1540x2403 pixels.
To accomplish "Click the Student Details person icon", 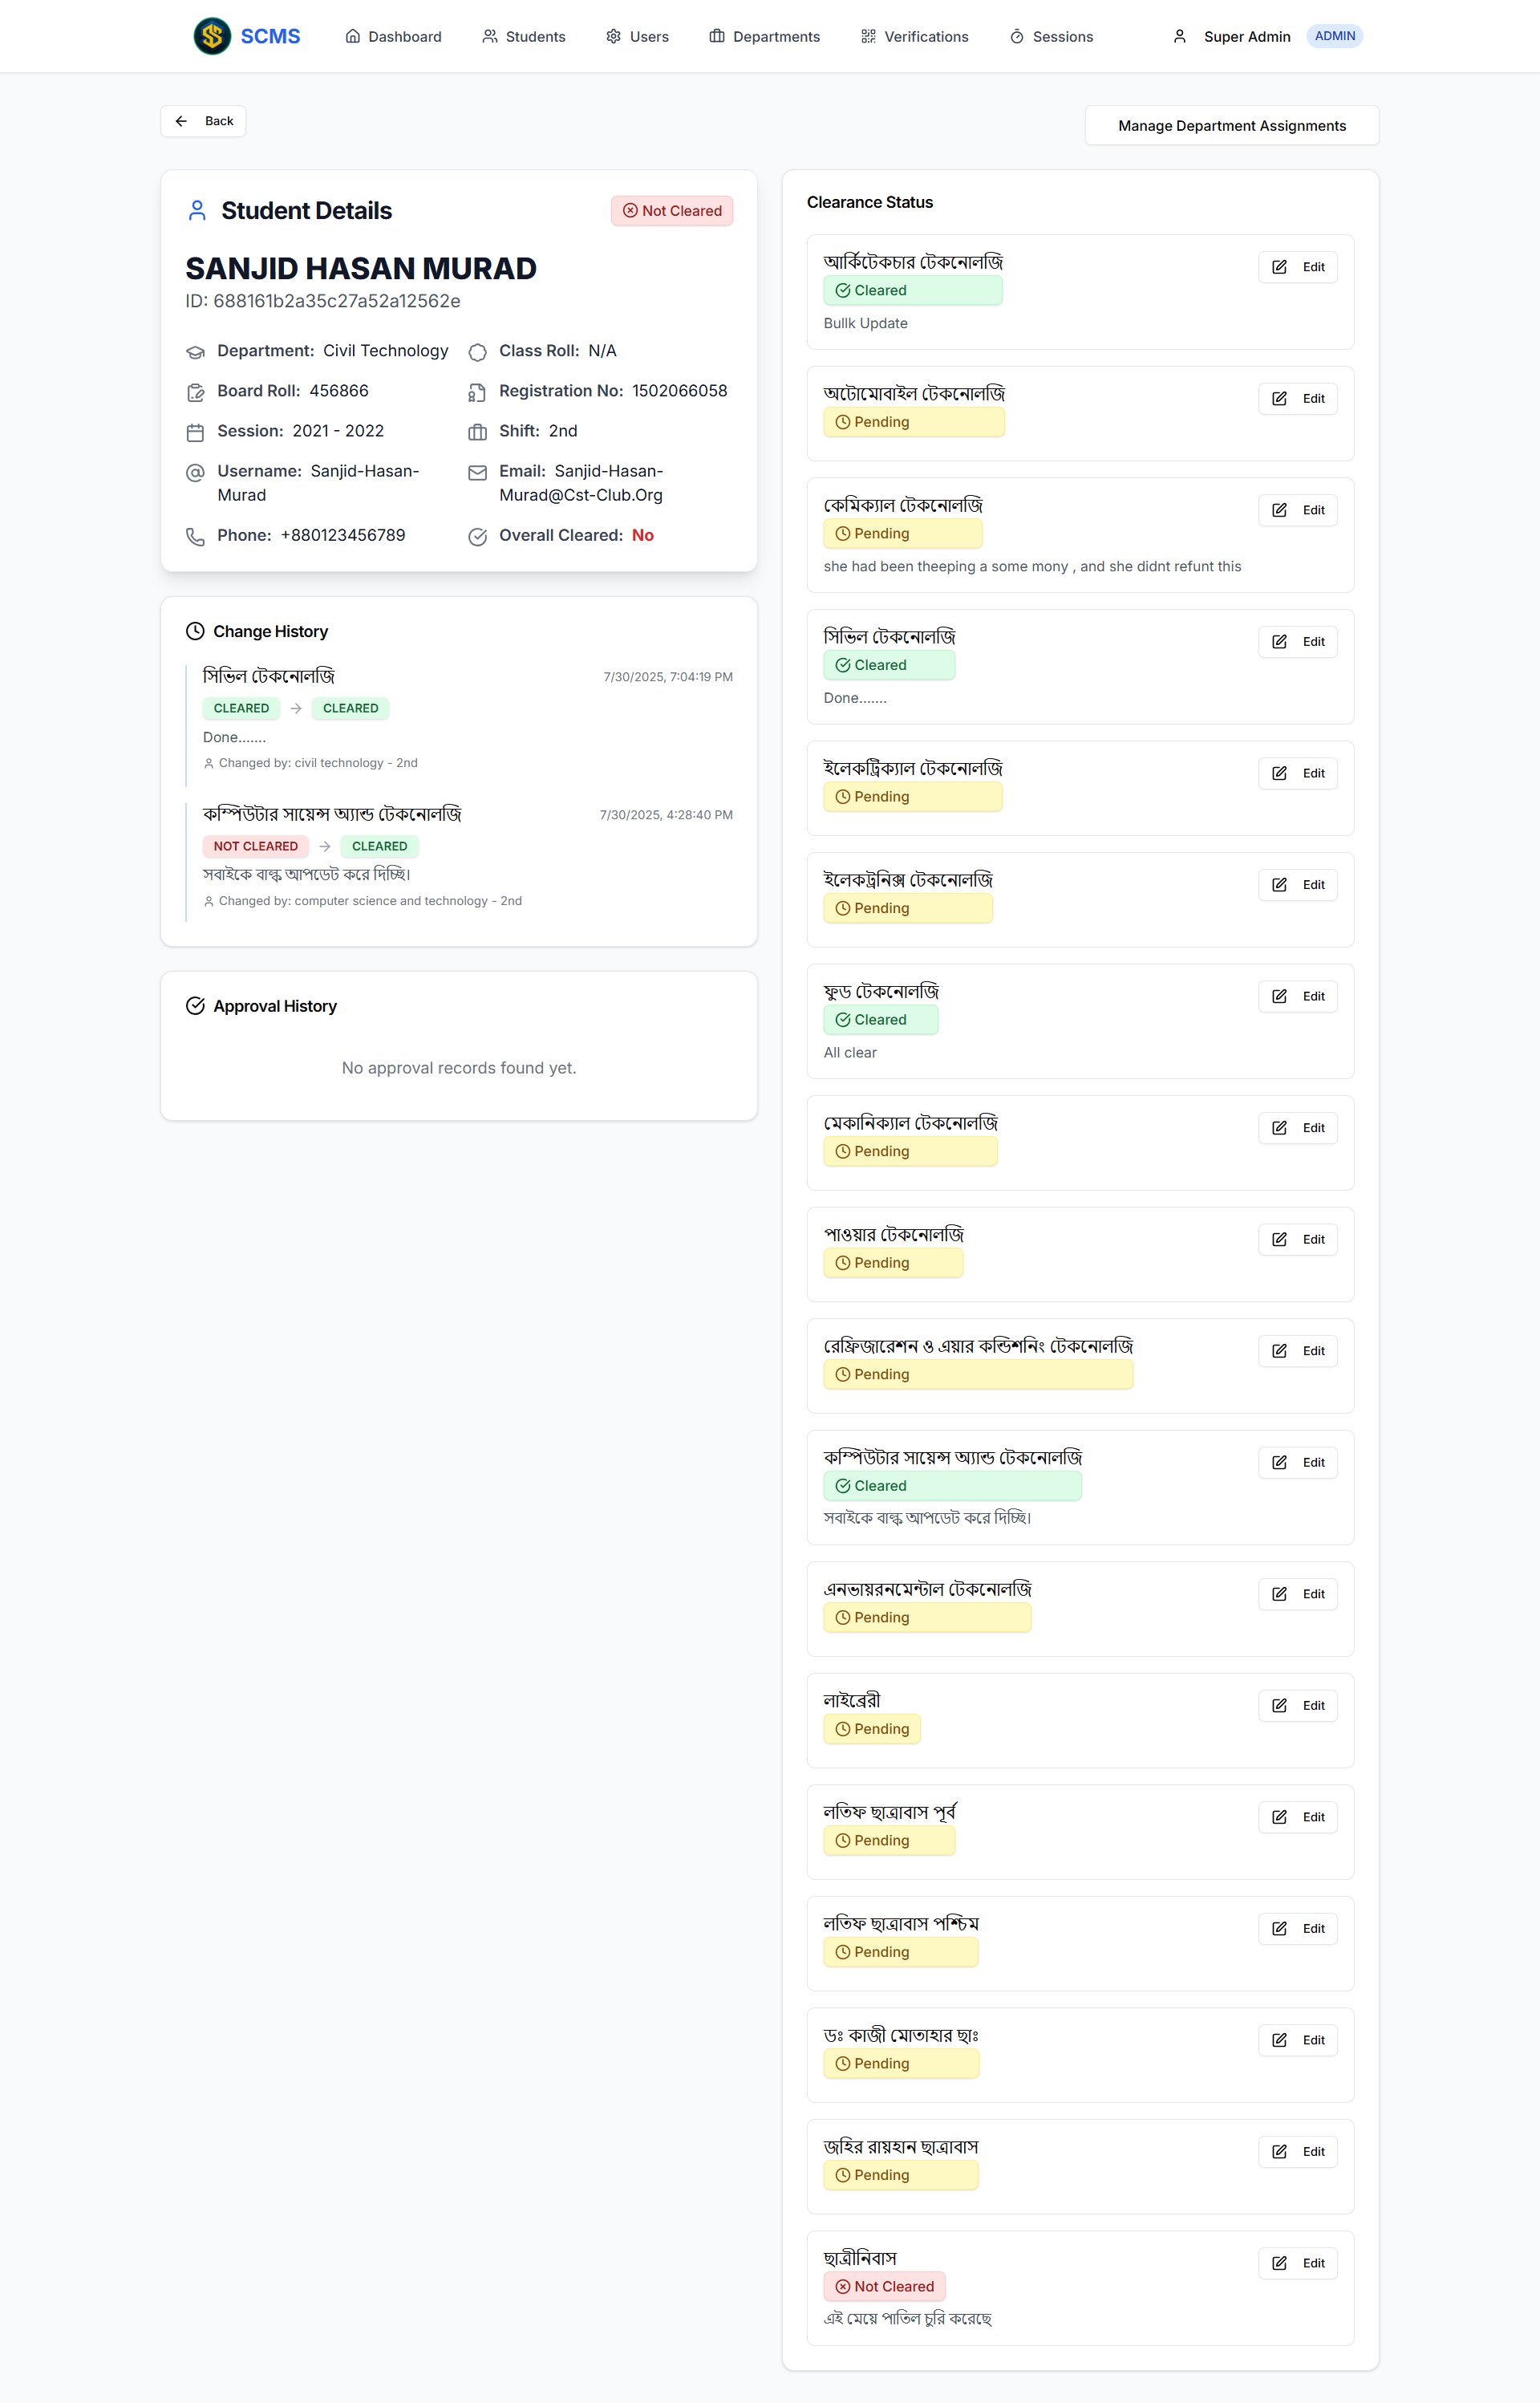I will 197,211.
